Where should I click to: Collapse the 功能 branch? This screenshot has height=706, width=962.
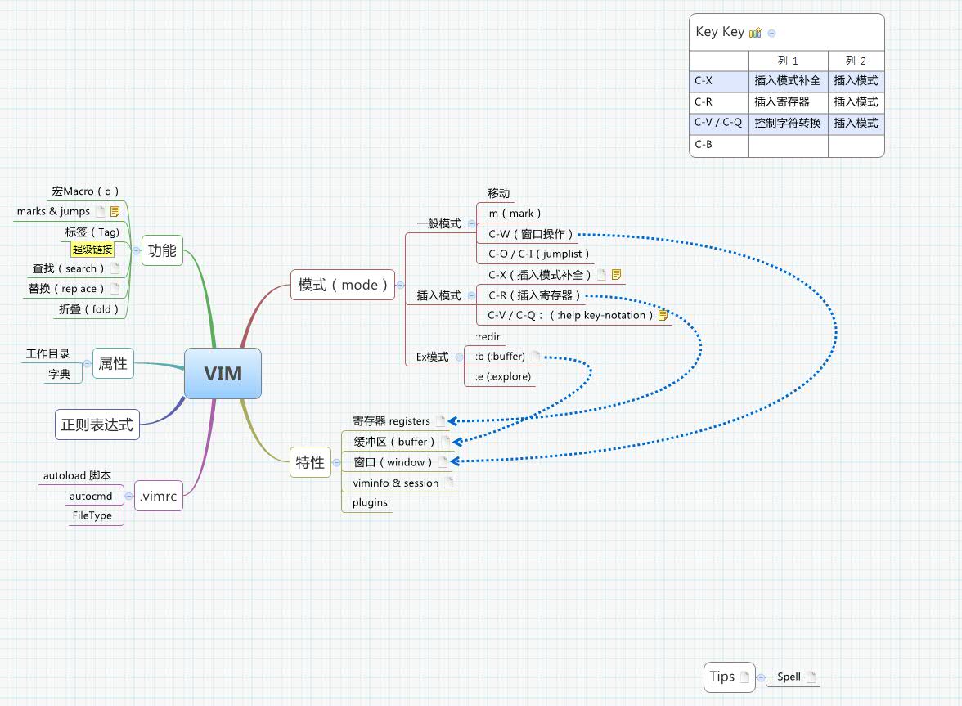tap(136, 250)
